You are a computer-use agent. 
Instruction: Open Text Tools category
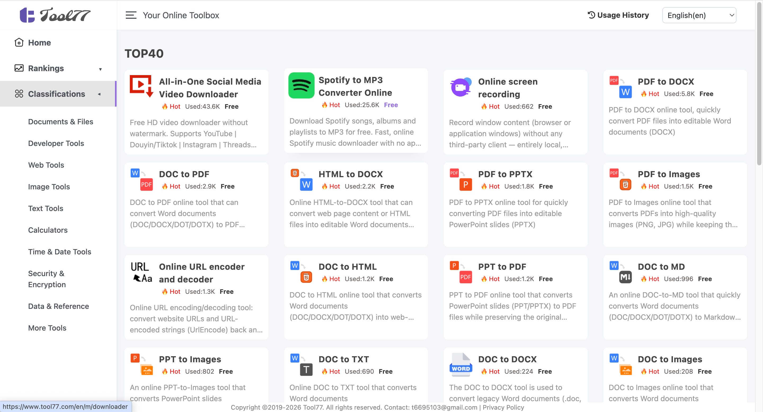tap(46, 208)
